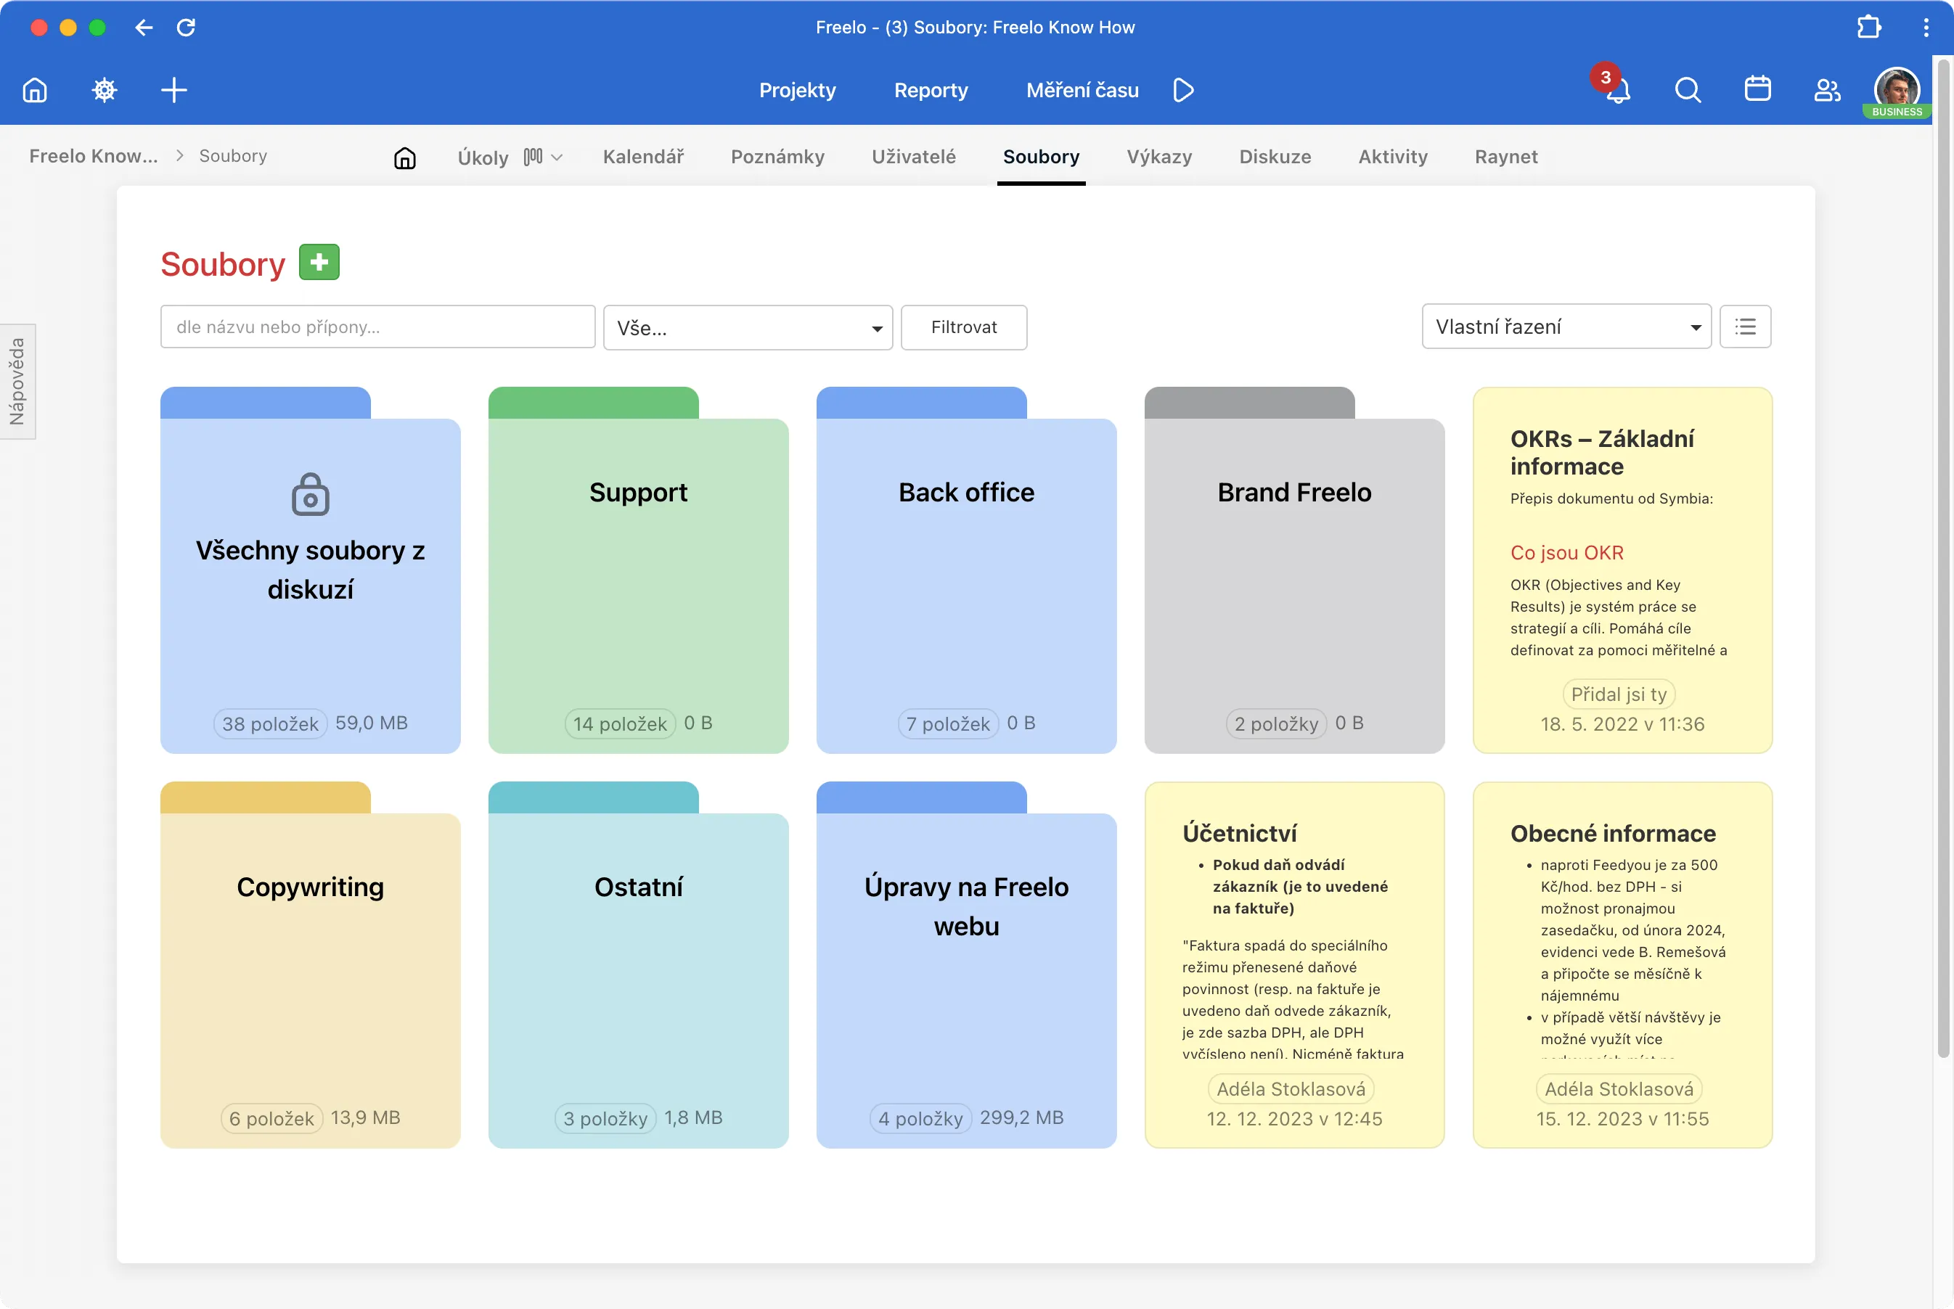Open the three-dot window menu

coord(1926,28)
